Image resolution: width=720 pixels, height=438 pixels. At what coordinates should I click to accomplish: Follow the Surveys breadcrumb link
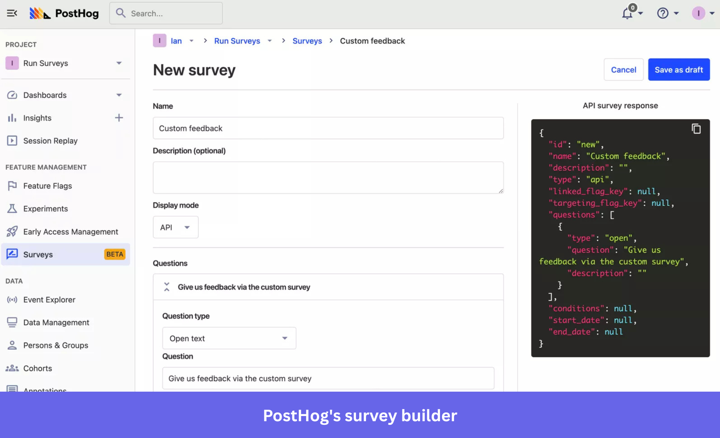point(307,41)
